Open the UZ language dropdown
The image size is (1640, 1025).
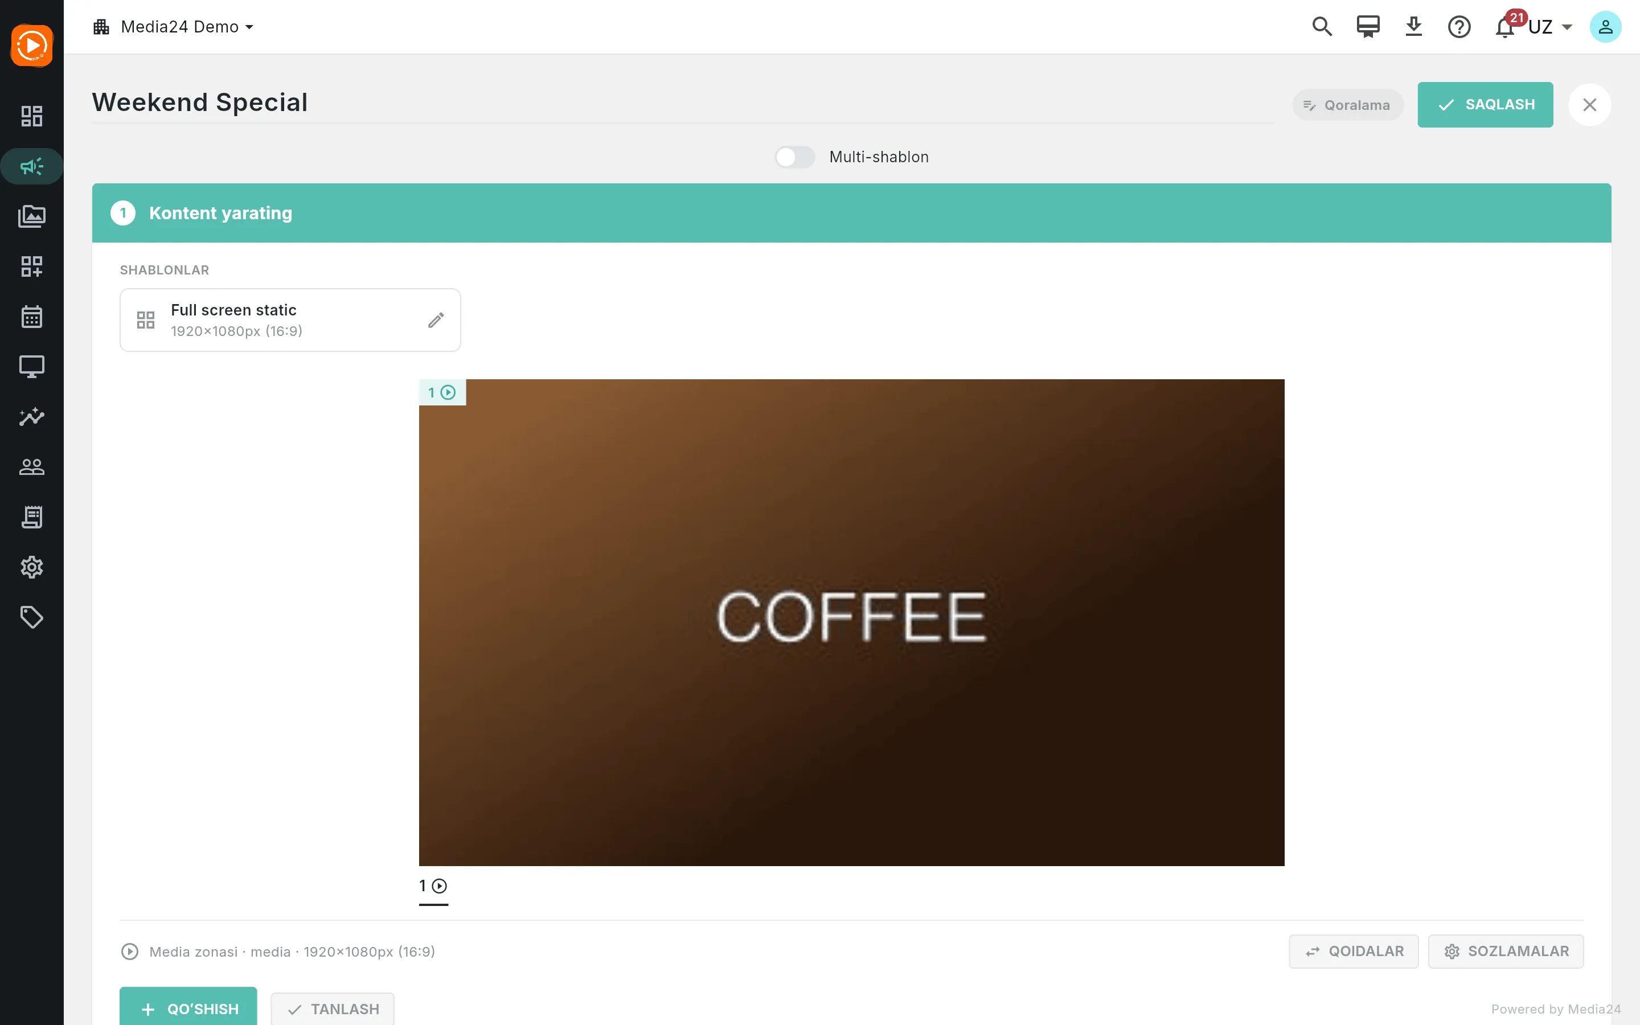point(1551,27)
